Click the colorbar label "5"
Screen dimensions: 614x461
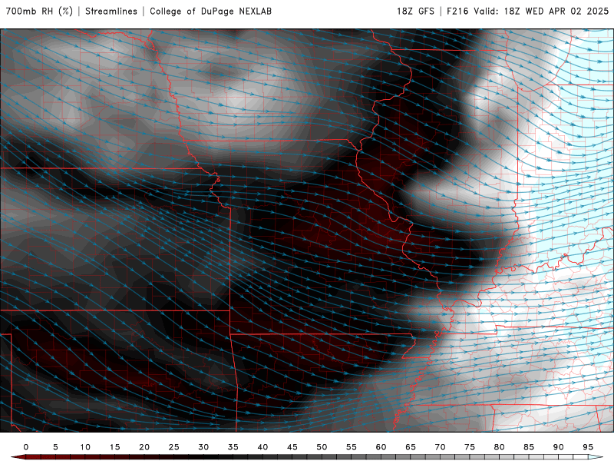click(x=55, y=447)
